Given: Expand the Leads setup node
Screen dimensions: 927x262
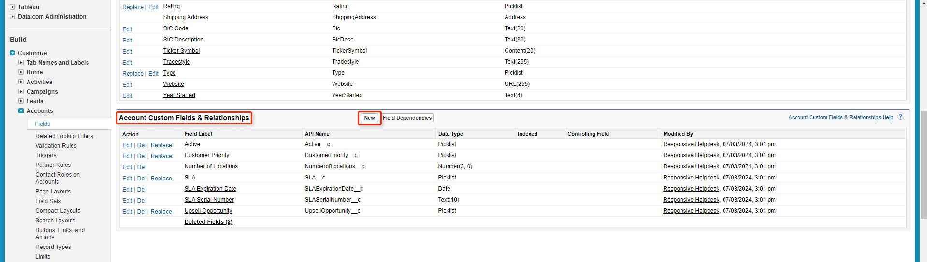Looking at the screenshot, I should 21,101.
